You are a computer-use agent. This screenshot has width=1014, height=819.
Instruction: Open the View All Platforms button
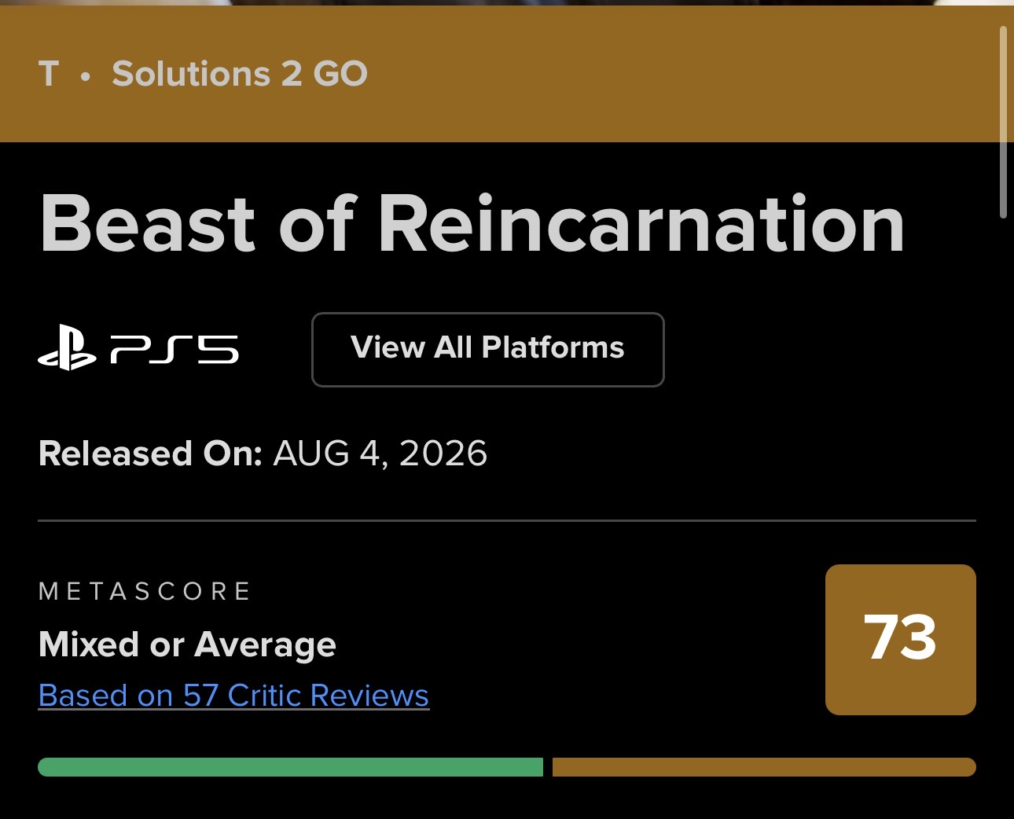pos(488,350)
